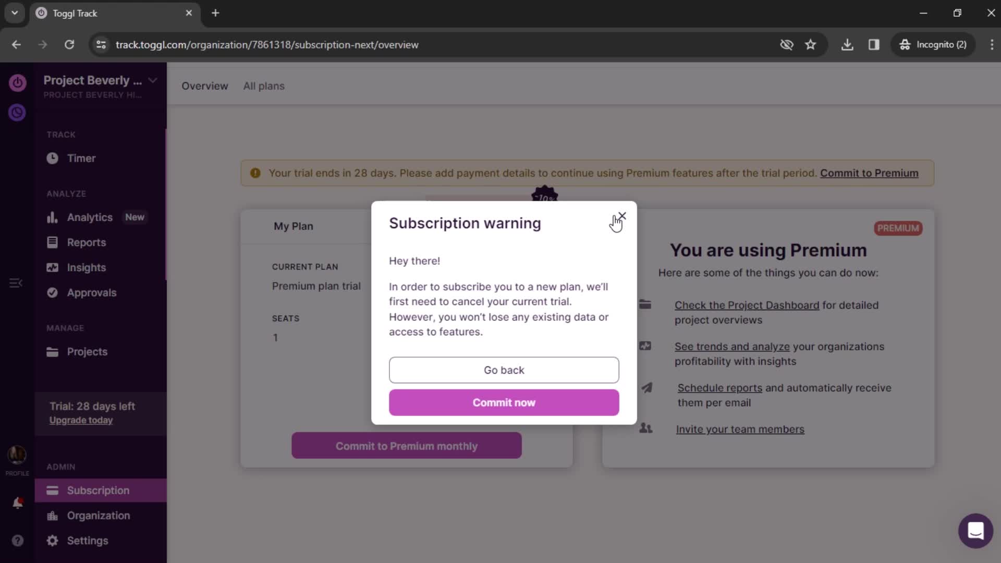This screenshot has width=1001, height=563.
Task: Navigate to Reports section
Action: [x=86, y=242]
